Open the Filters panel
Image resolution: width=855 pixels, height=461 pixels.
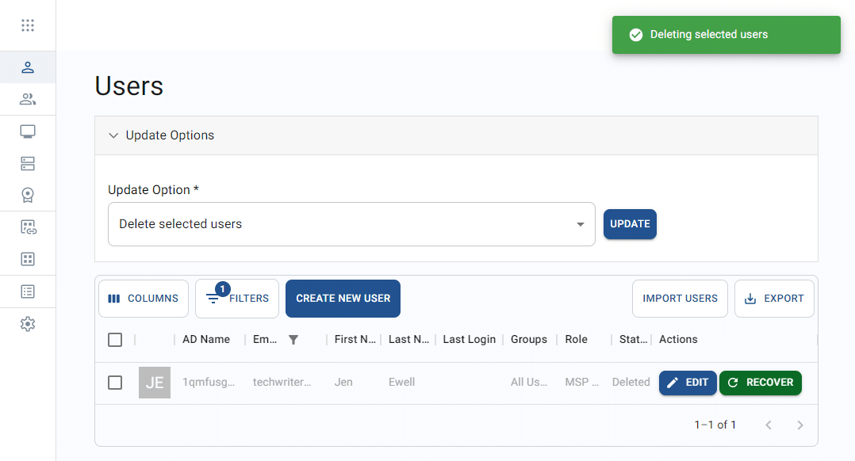237,299
